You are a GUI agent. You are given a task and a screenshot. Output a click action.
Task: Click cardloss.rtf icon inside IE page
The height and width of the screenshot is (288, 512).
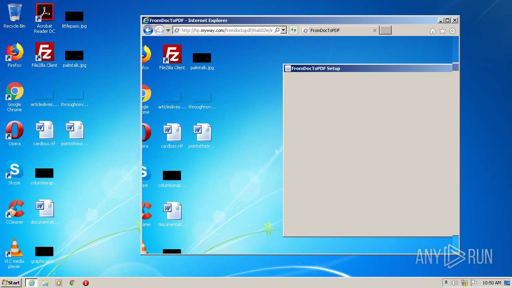[172, 136]
